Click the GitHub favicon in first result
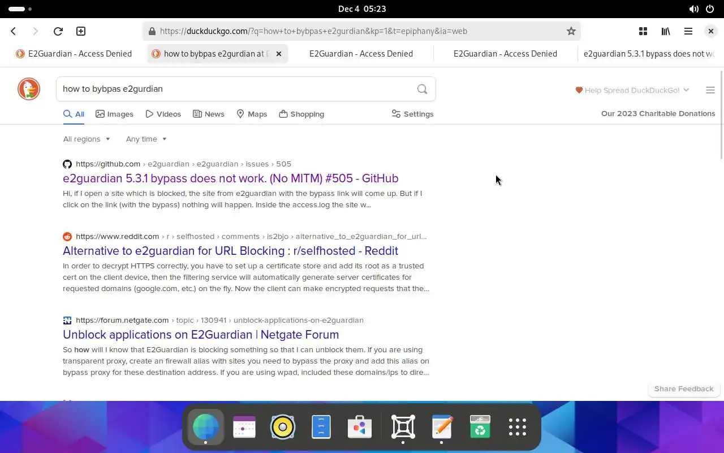 (x=67, y=164)
